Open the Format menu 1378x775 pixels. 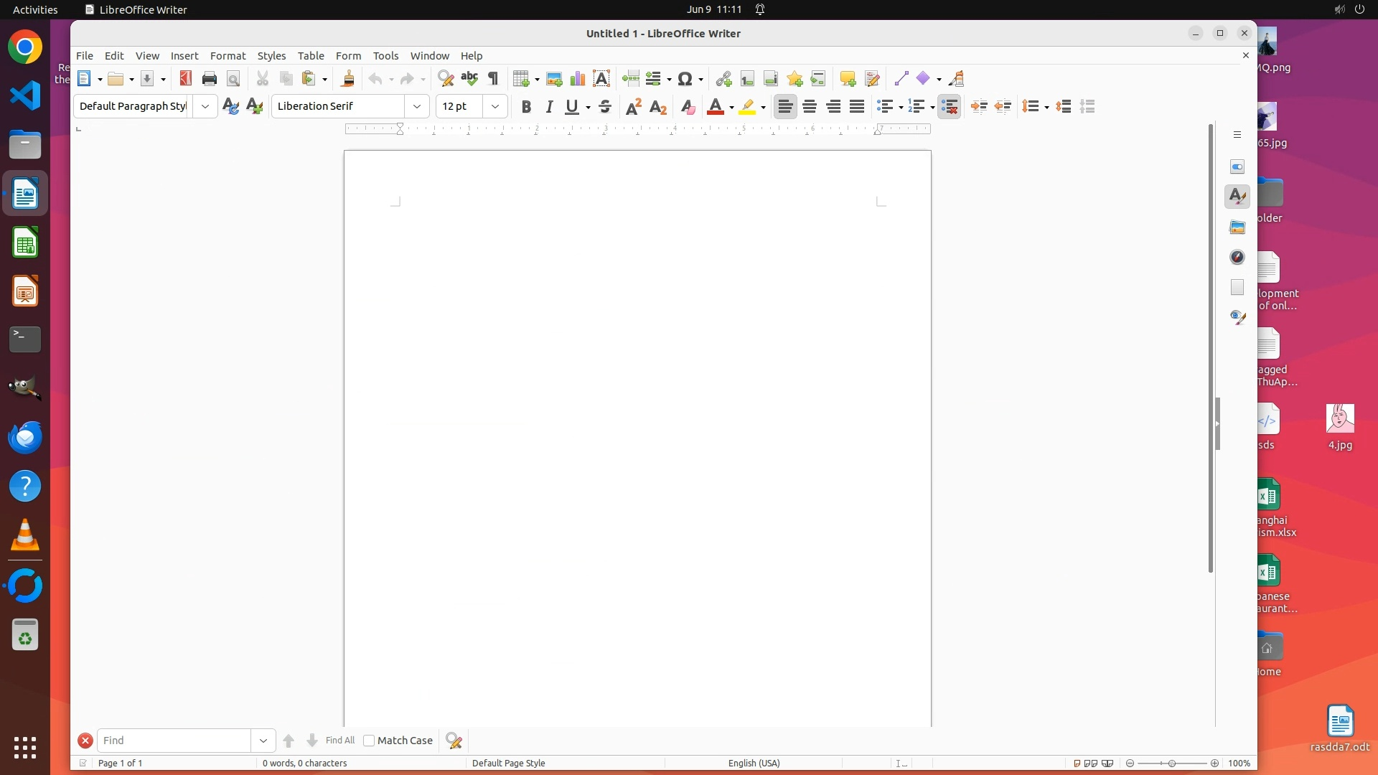pos(228,56)
